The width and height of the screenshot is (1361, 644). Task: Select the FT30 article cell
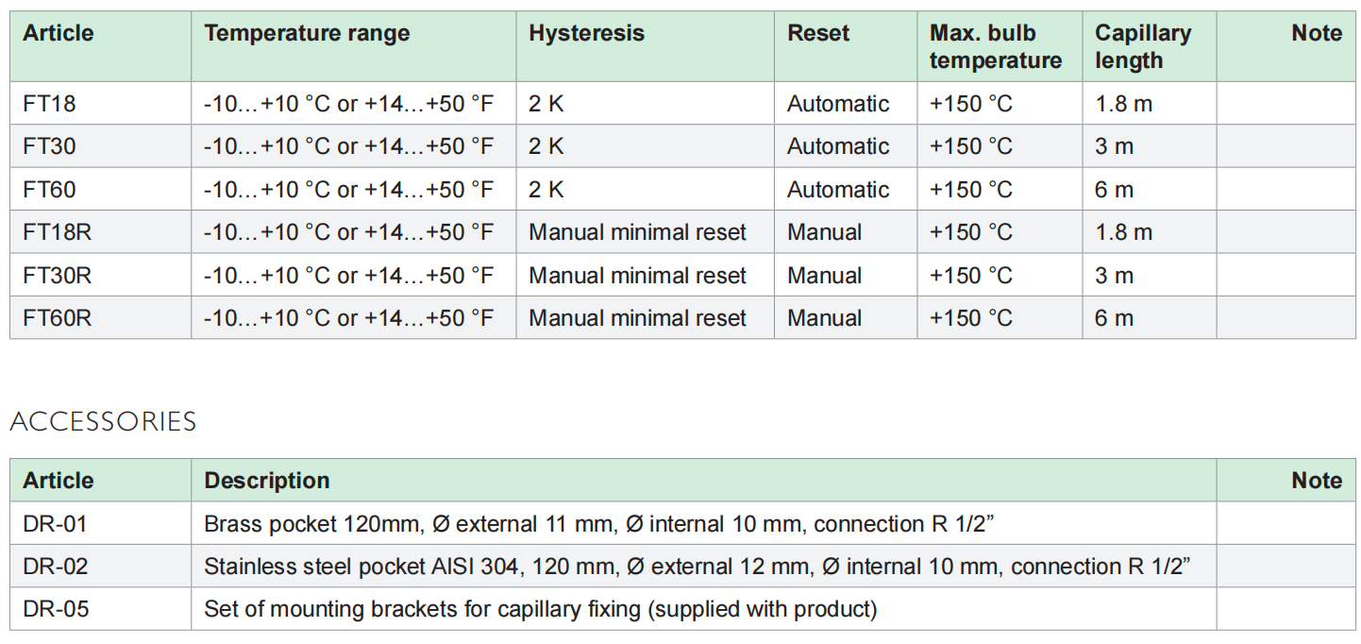pos(50,146)
